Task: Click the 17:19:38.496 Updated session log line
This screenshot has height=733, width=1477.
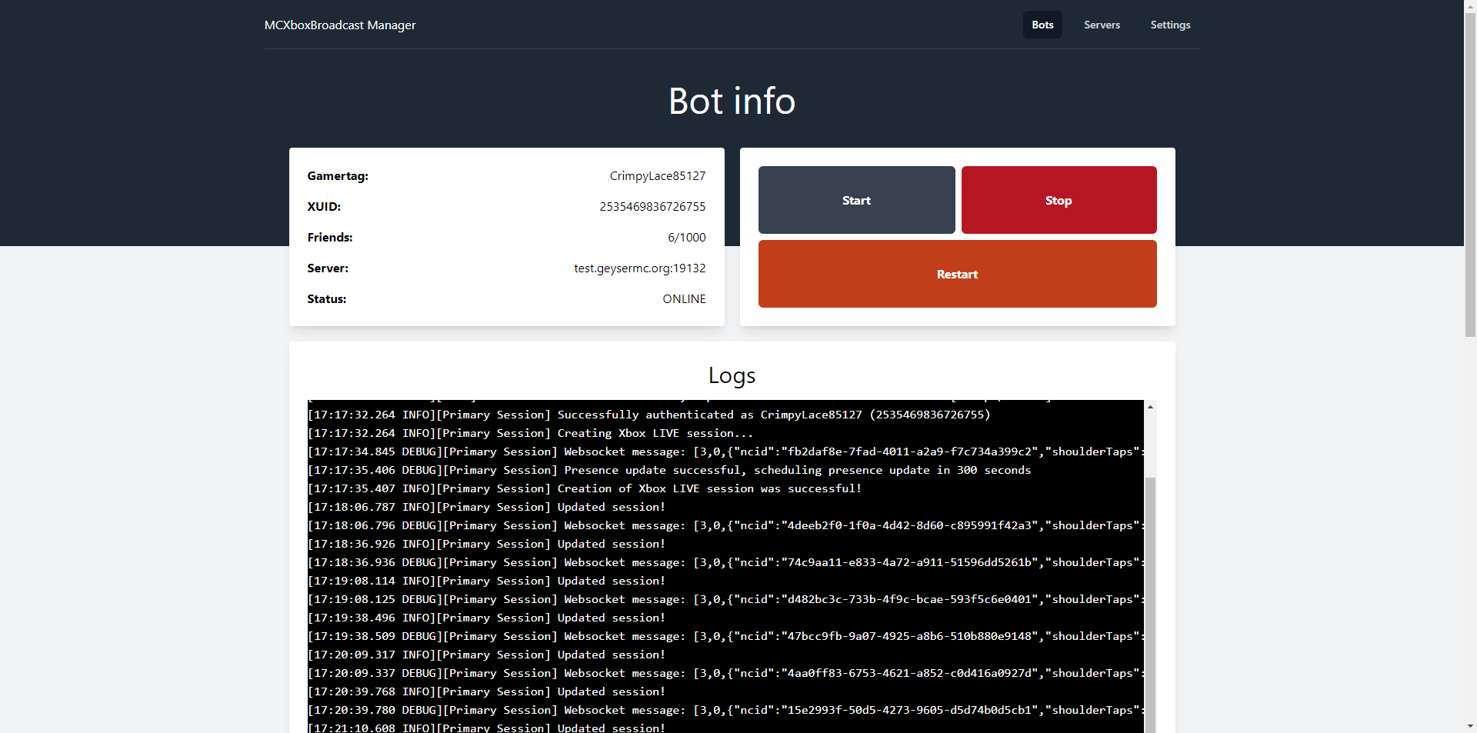Action: (487, 618)
